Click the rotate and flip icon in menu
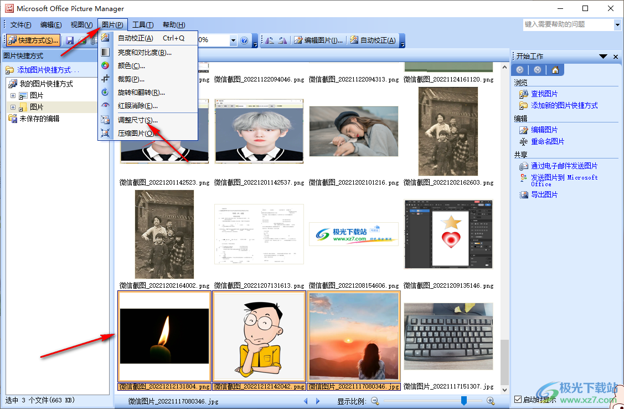The width and height of the screenshot is (624, 409). pyautogui.click(x=105, y=93)
